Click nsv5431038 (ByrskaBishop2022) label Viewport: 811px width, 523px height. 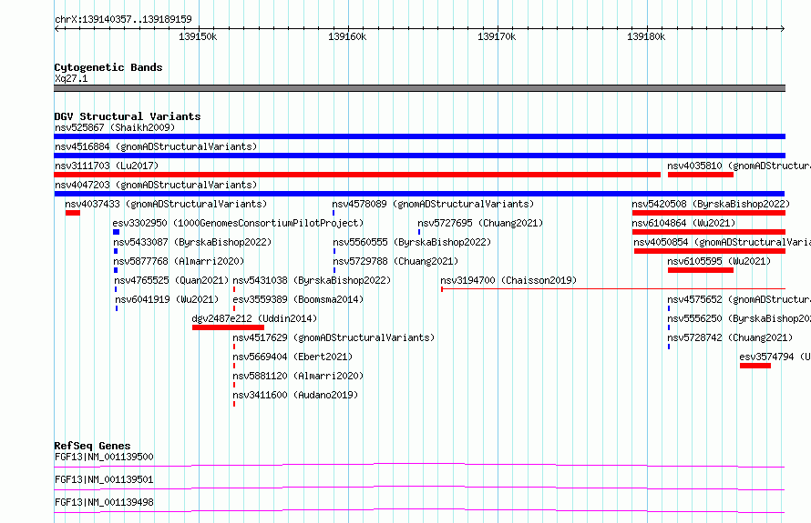[x=312, y=280]
